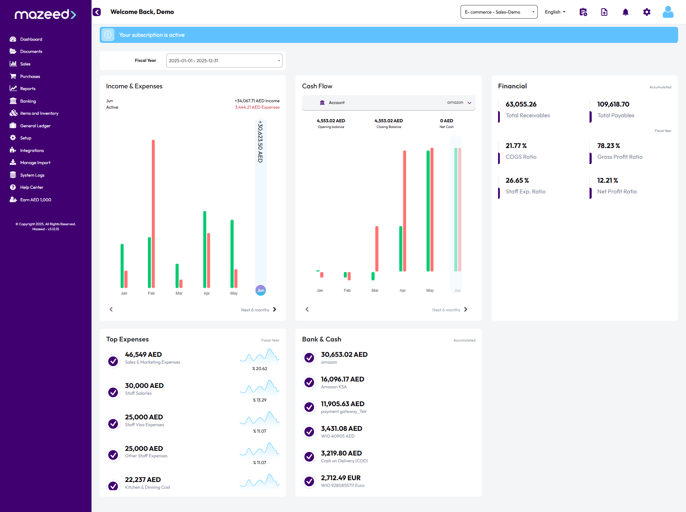Go to General Ledger in sidebar
Screen dimensions: 686x512
(x=35, y=126)
